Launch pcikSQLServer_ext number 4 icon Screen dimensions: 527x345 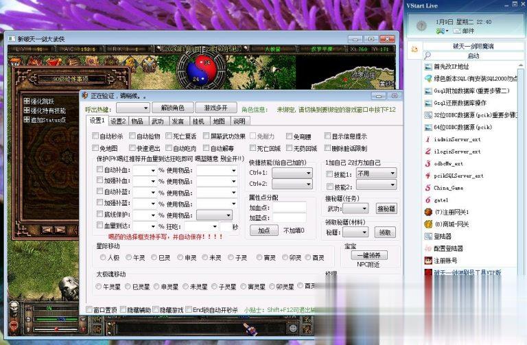point(428,176)
